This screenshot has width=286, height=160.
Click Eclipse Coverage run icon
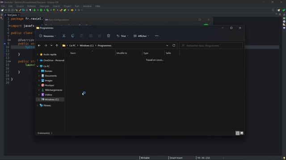pyautogui.click(x=48, y=10)
